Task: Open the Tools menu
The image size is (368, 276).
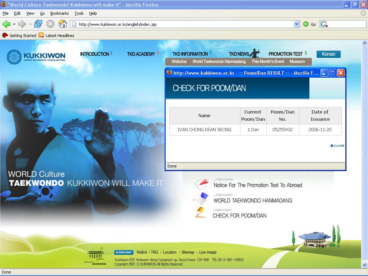Action: (79, 13)
